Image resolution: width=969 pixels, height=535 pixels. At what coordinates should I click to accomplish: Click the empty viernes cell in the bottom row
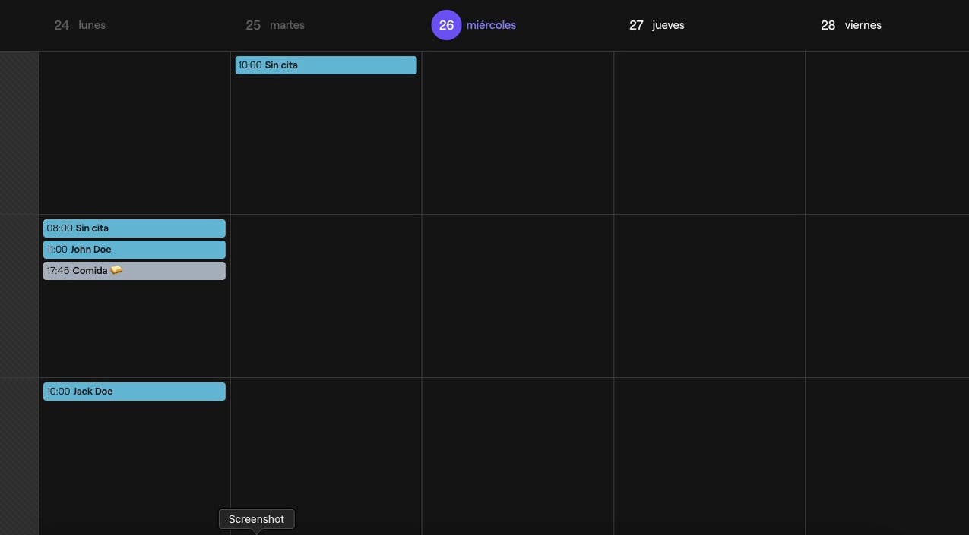click(886, 455)
